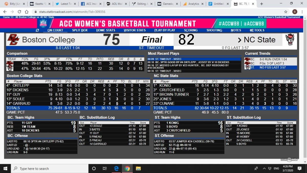Open the TOOLS gear icon

click(252, 30)
